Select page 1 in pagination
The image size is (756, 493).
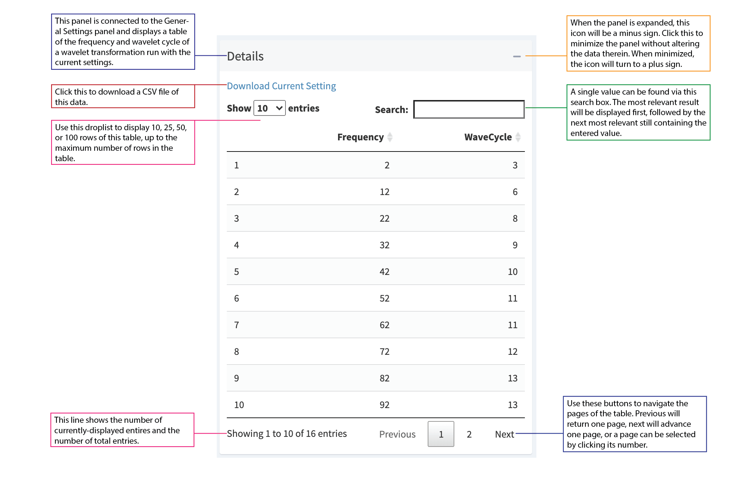click(x=441, y=434)
